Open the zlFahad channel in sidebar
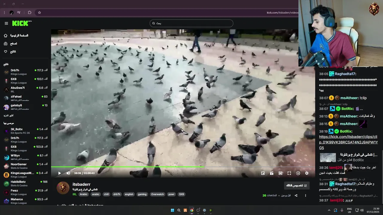The width and height of the screenshot is (383, 215). [25, 98]
